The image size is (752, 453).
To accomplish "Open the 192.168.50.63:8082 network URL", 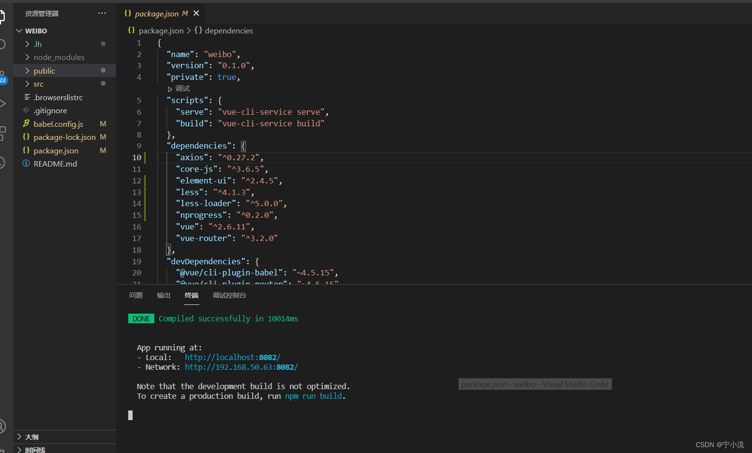I will point(241,367).
